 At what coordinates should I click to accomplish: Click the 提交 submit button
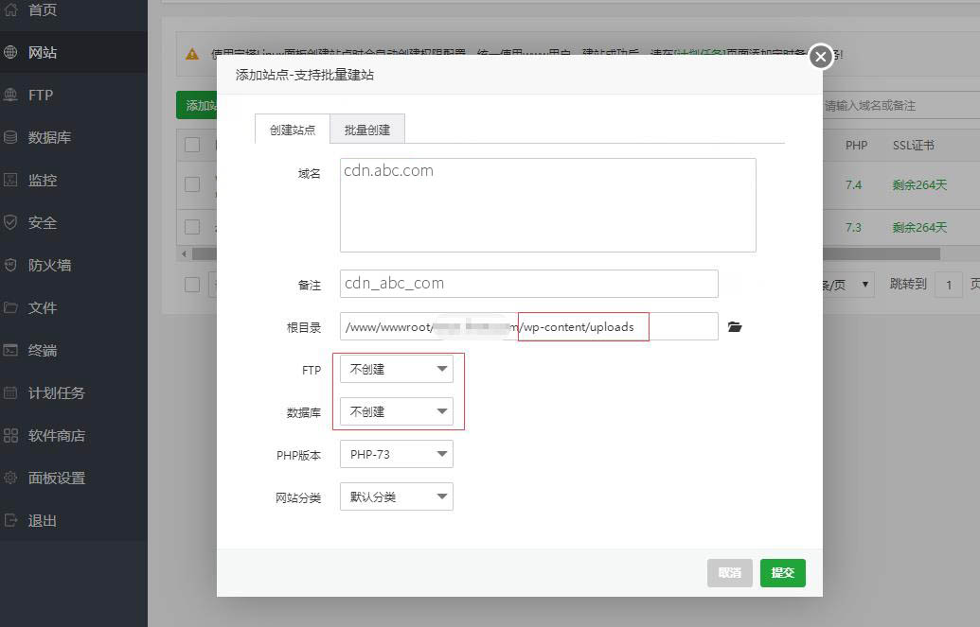[782, 573]
